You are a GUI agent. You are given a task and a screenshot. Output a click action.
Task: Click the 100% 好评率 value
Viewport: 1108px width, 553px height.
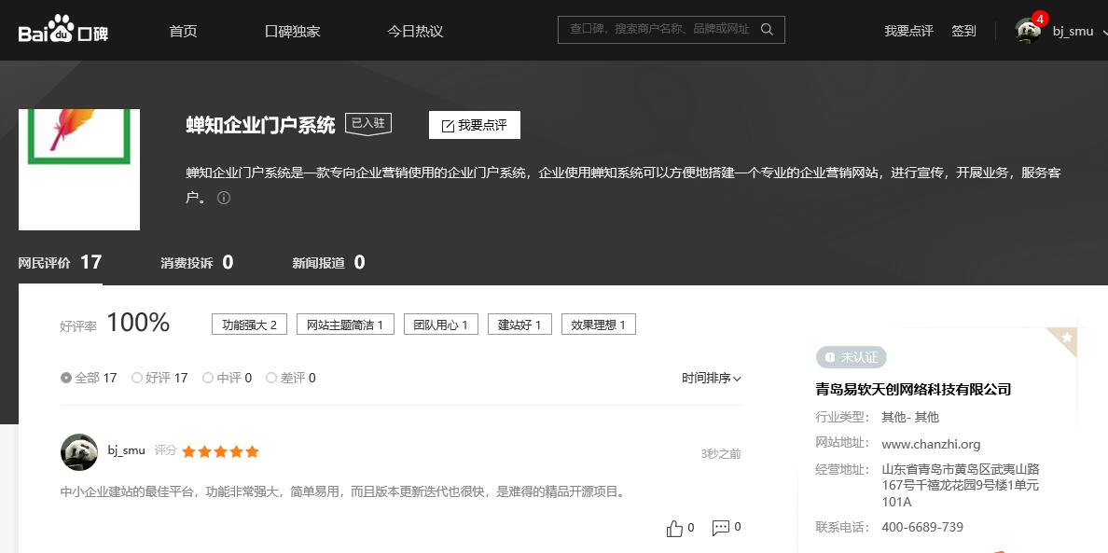[138, 323]
